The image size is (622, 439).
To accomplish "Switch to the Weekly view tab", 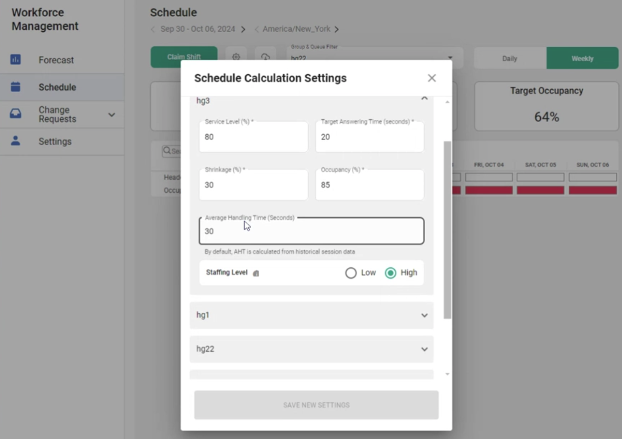I will click(582, 58).
